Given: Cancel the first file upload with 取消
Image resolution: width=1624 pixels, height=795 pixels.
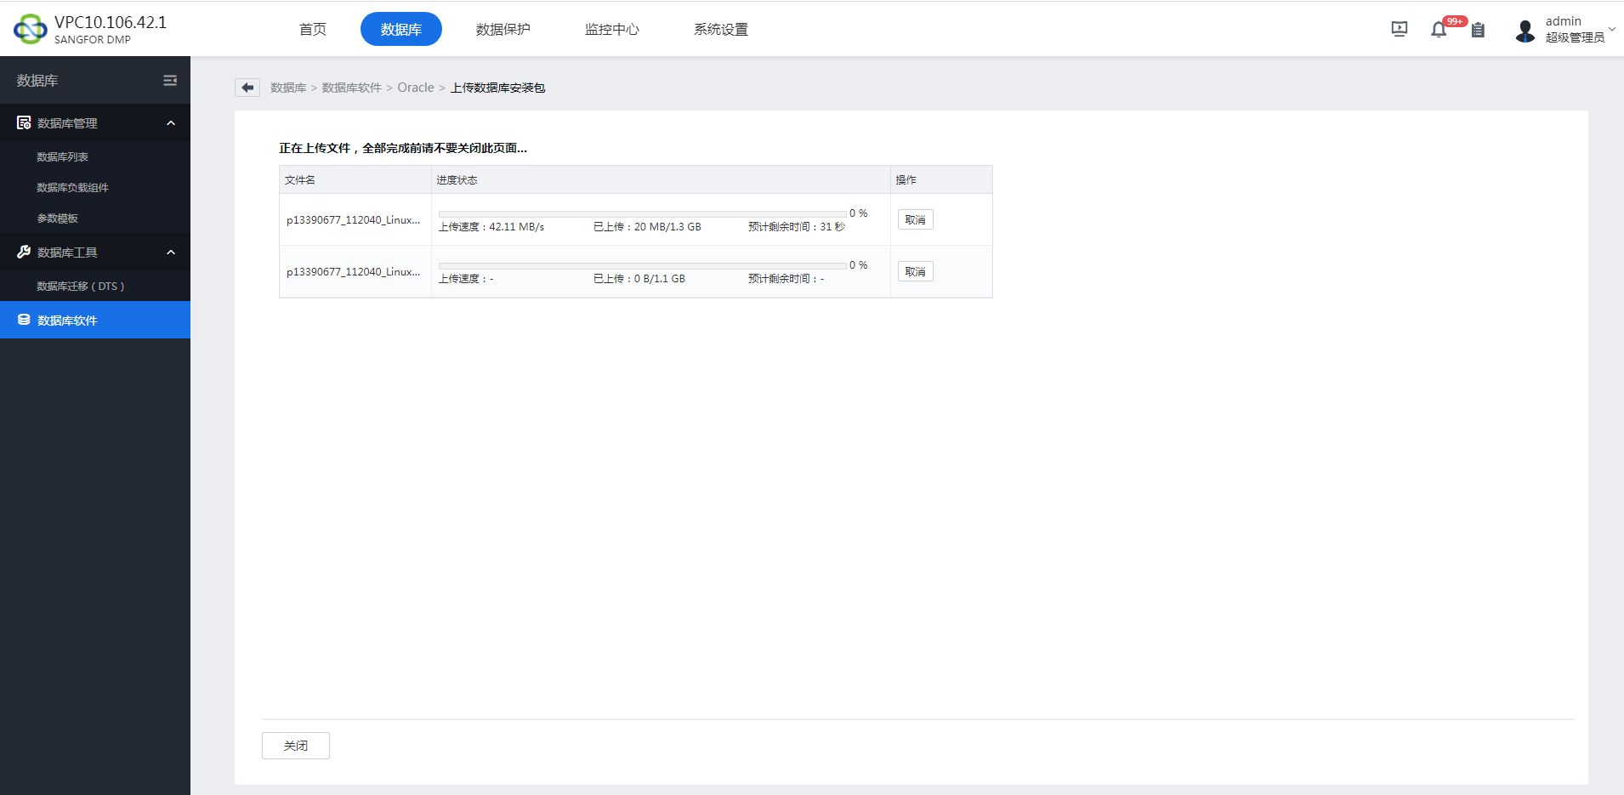Looking at the screenshot, I should [x=914, y=219].
